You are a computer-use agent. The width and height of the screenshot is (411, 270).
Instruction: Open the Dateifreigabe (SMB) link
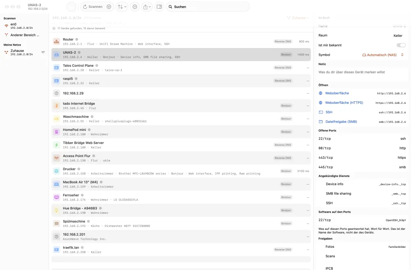[341, 121]
